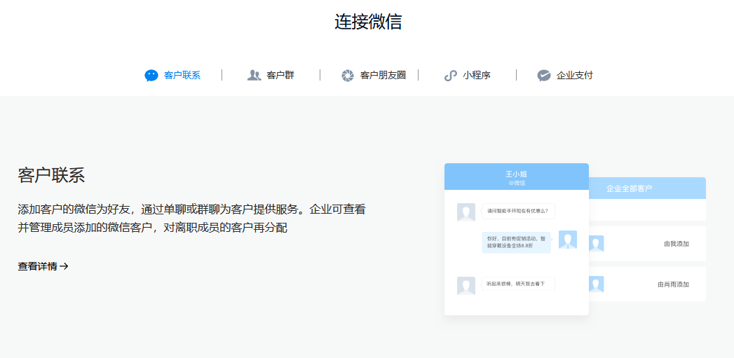734x358 pixels.
Task: Click the 由我添加 label
Action: pos(677,244)
